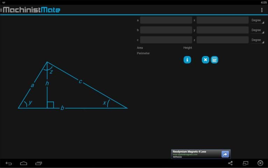Expand the Degree dropdown for angle z
Image resolution: width=268 pixels, height=168 pixels.
258,40
